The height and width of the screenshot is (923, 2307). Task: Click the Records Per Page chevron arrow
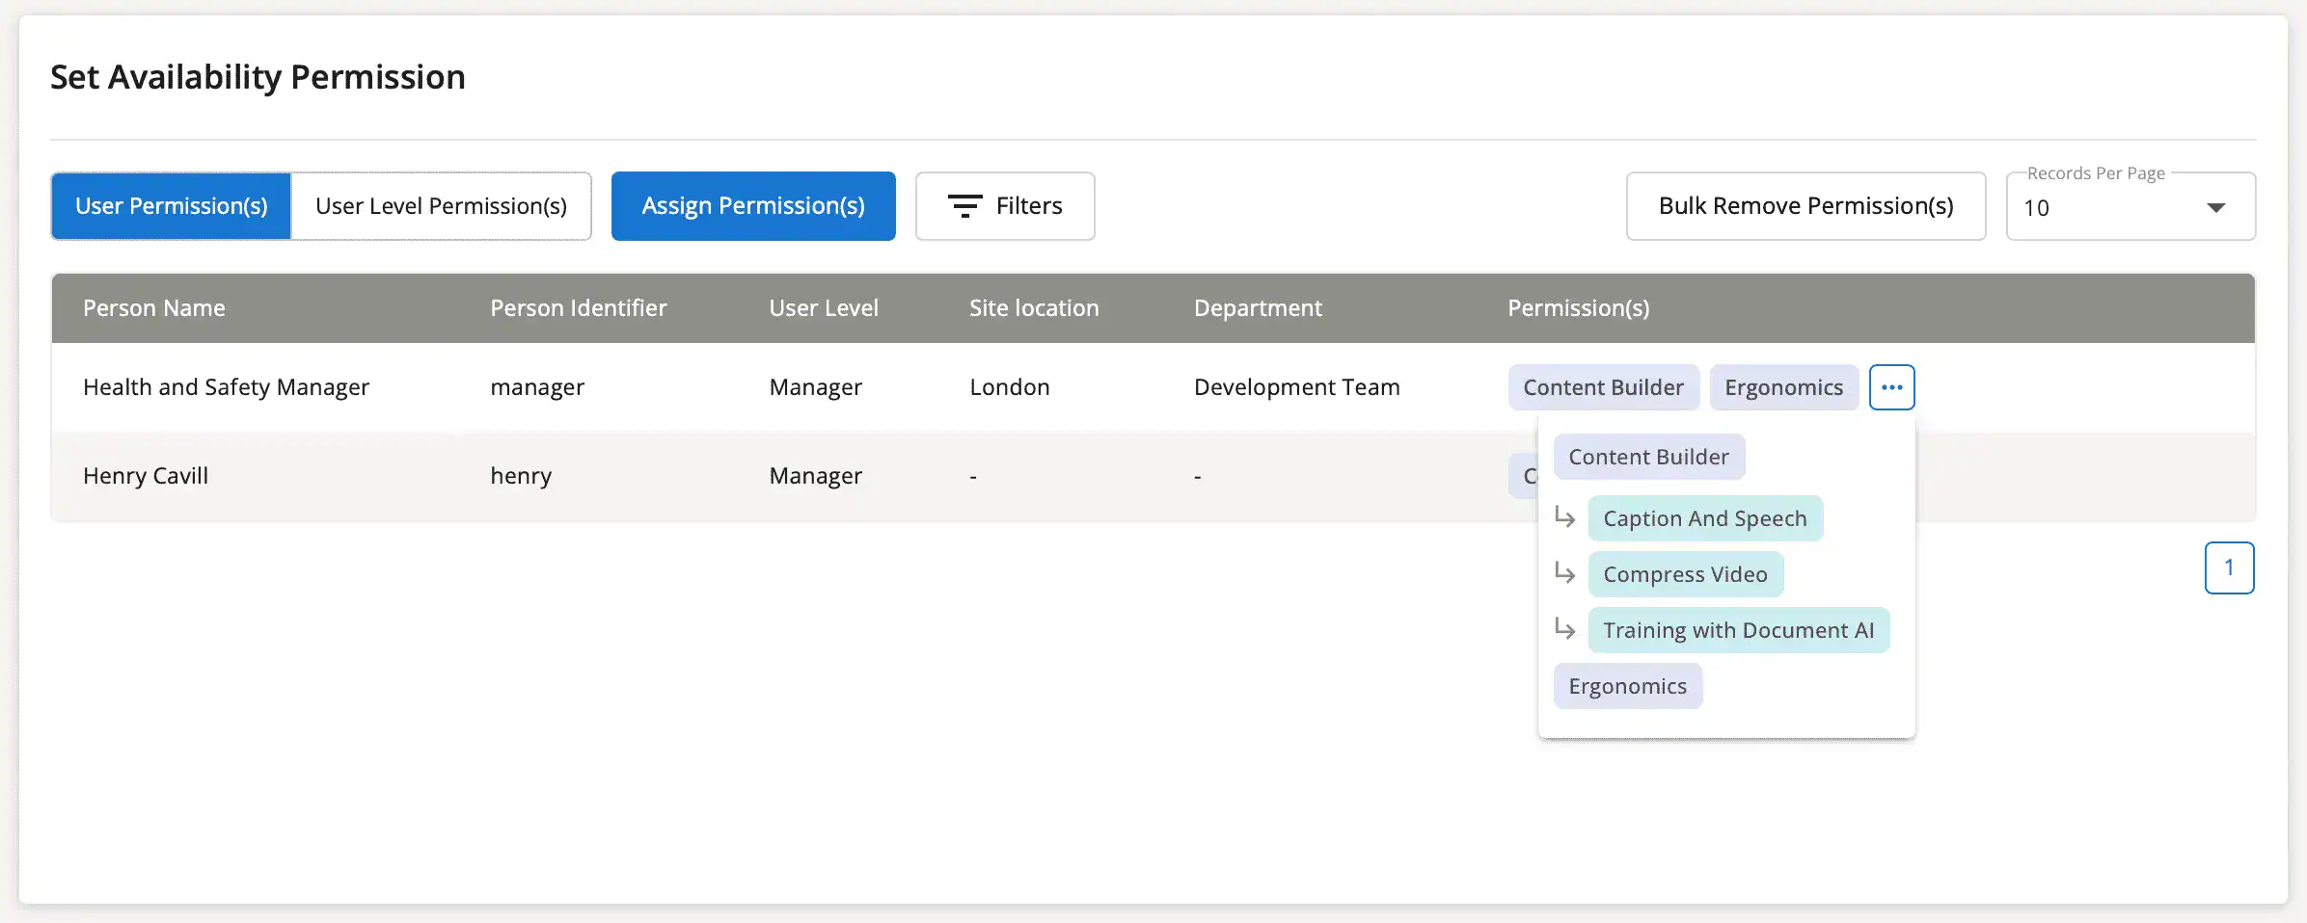(x=2216, y=206)
